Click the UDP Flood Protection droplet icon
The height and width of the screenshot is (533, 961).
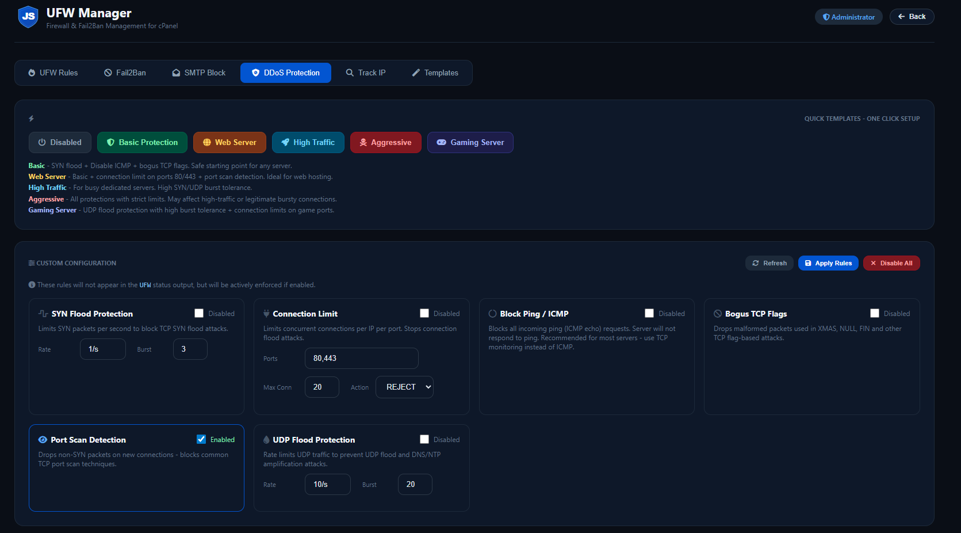tap(266, 440)
